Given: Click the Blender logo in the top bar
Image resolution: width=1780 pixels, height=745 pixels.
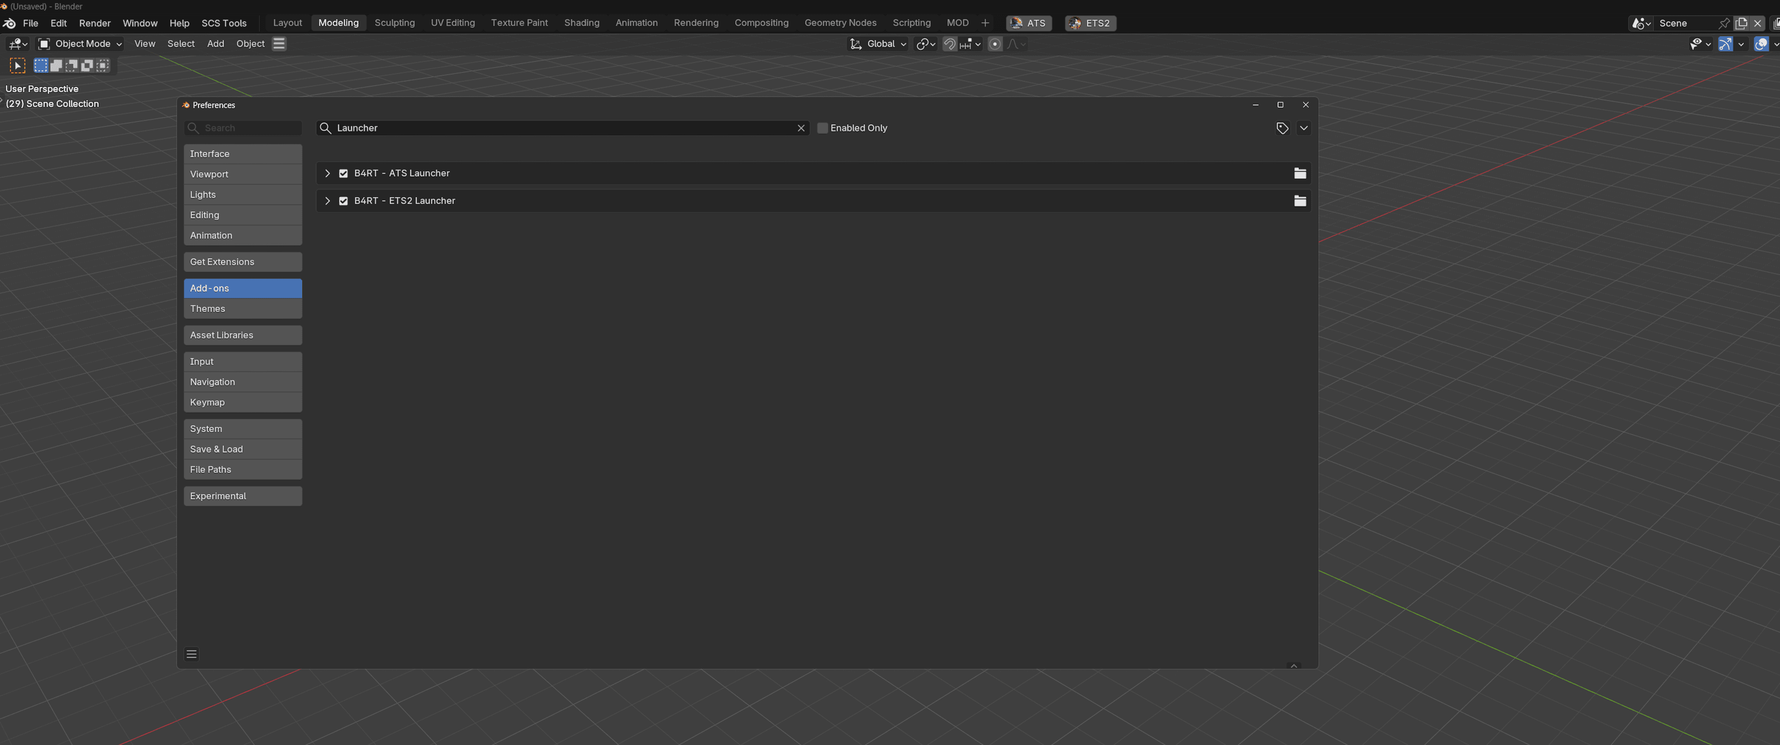Looking at the screenshot, I should pyautogui.click(x=9, y=23).
